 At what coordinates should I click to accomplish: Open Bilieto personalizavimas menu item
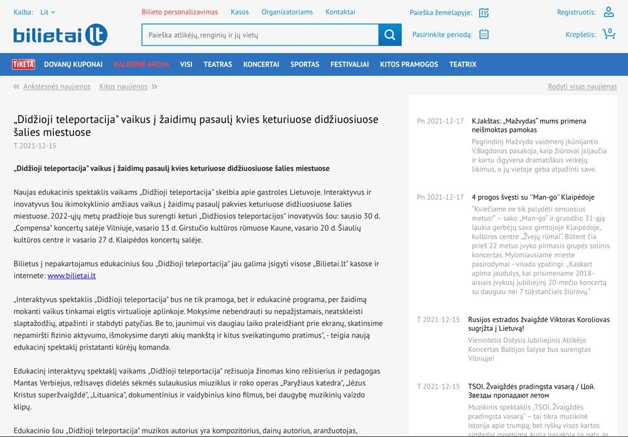coord(180,12)
